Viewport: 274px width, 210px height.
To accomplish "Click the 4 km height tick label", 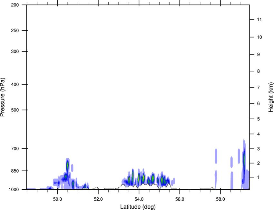I will coord(259,134).
